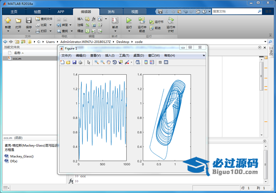Switch to the APP ribbon tab

click(61, 12)
